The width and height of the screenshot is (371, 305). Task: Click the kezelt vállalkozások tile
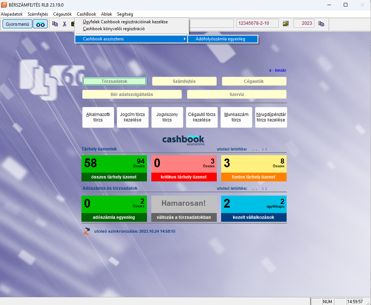click(x=254, y=209)
